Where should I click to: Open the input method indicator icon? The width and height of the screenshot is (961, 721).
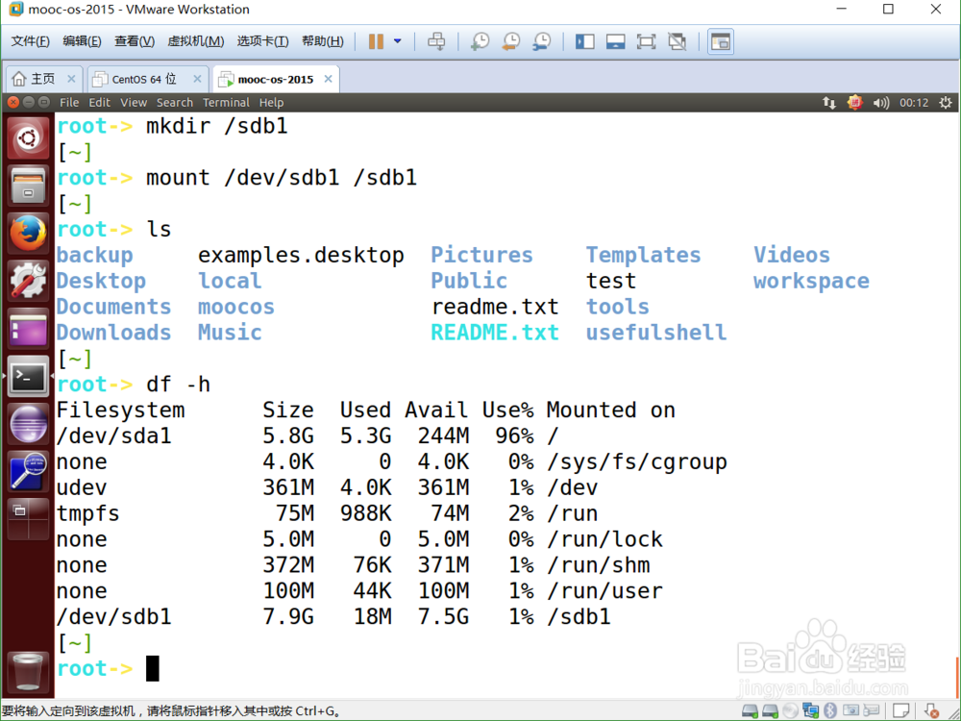pos(855,103)
